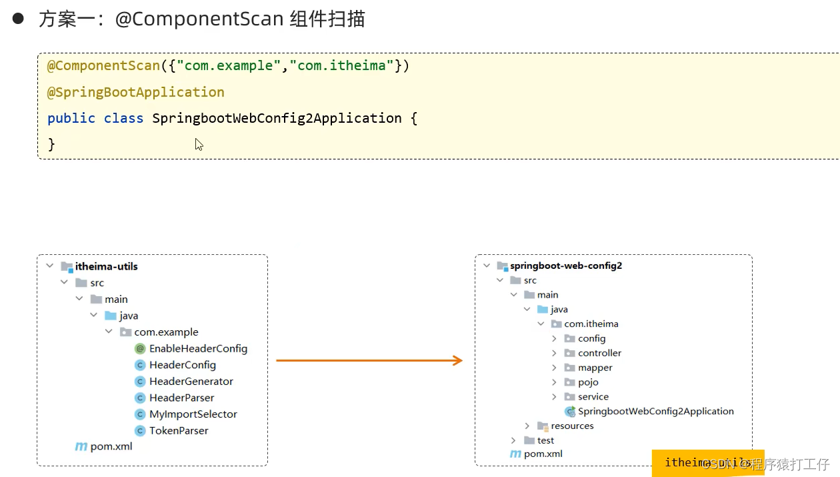Select the MyImportSelector class row
Screen dimensions: 840x477
pos(193,414)
